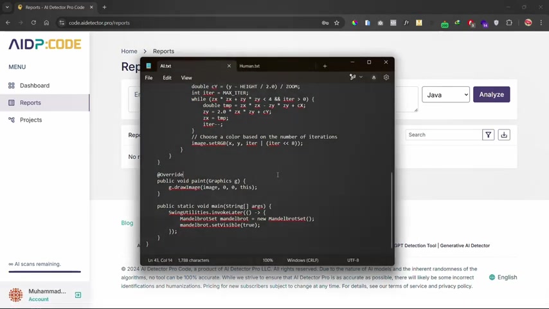549x309 pixels.
Task: Expand the dropdown arrow next to Copilot icon
Action: 361,77
